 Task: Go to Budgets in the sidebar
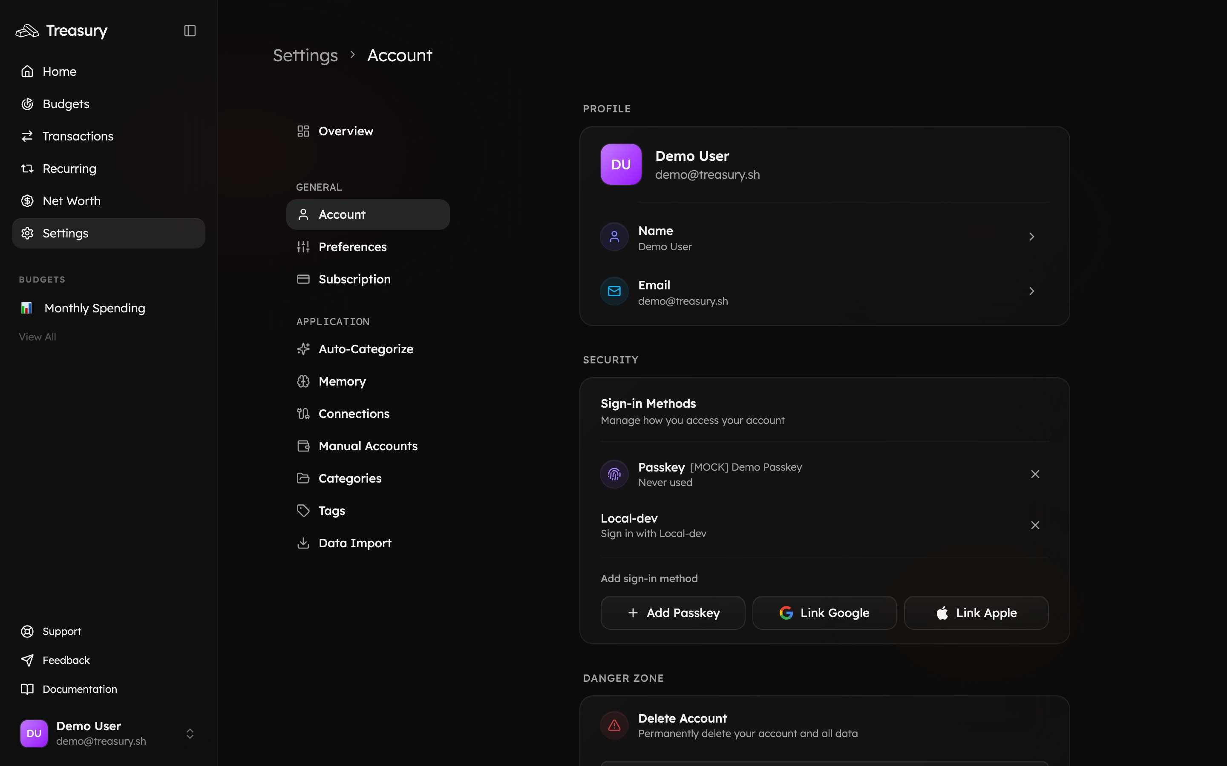click(109, 104)
